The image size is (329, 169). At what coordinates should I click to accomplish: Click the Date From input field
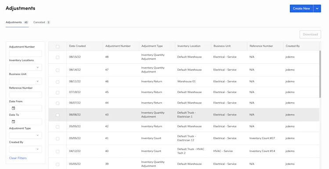(x=25, y=108)
